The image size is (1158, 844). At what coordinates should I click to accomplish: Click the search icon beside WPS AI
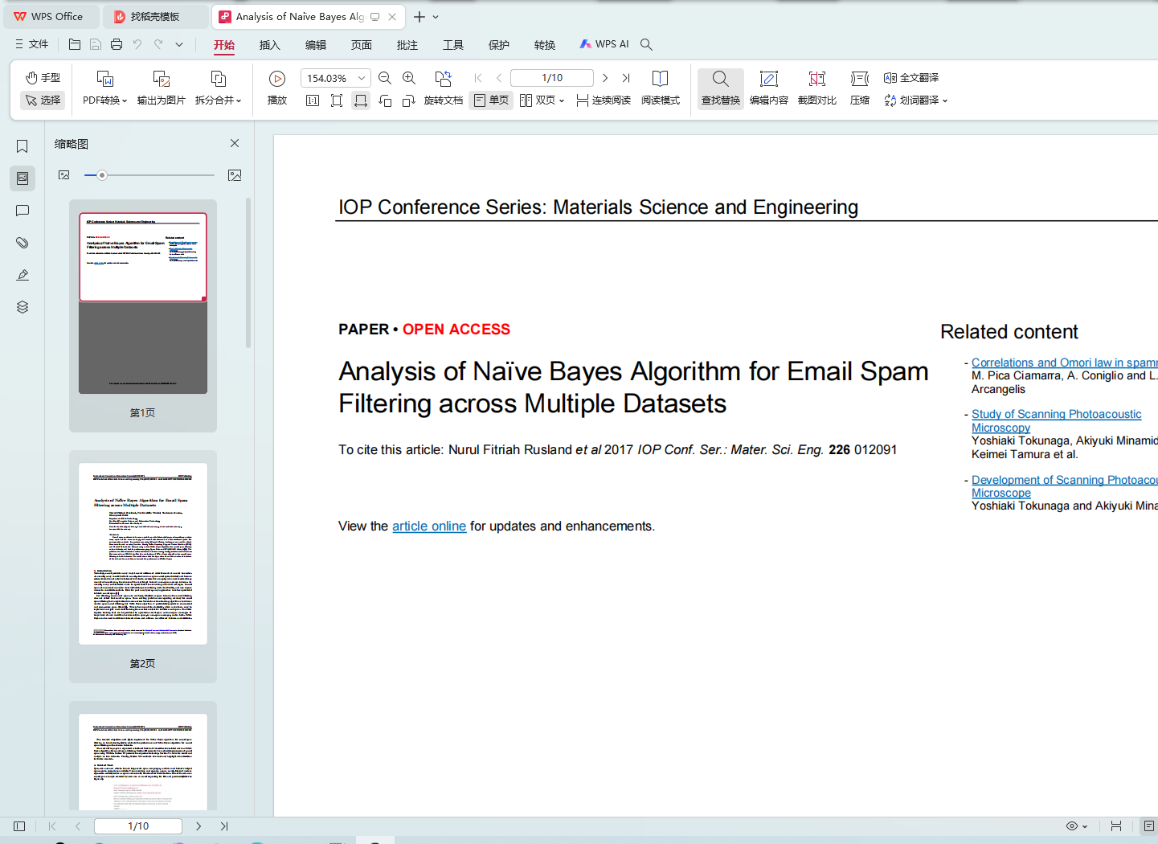click(x=647, y=45)
